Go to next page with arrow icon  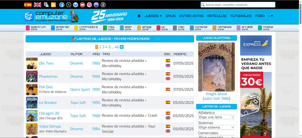coord(122,47)
